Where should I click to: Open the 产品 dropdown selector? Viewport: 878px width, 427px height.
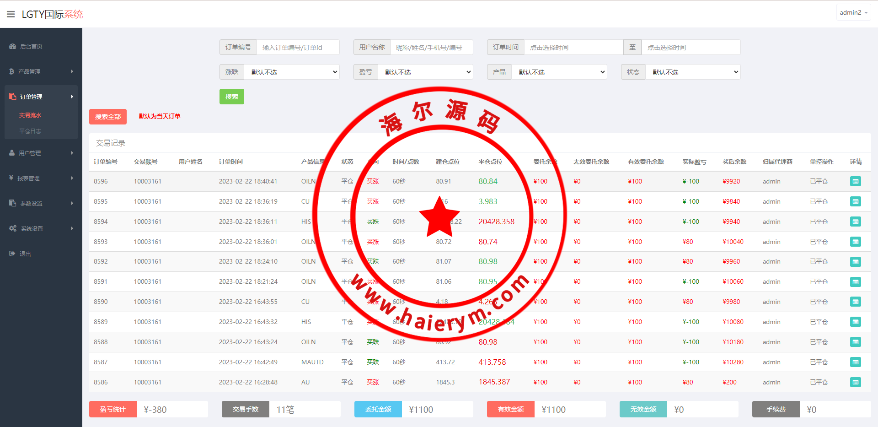559,72
